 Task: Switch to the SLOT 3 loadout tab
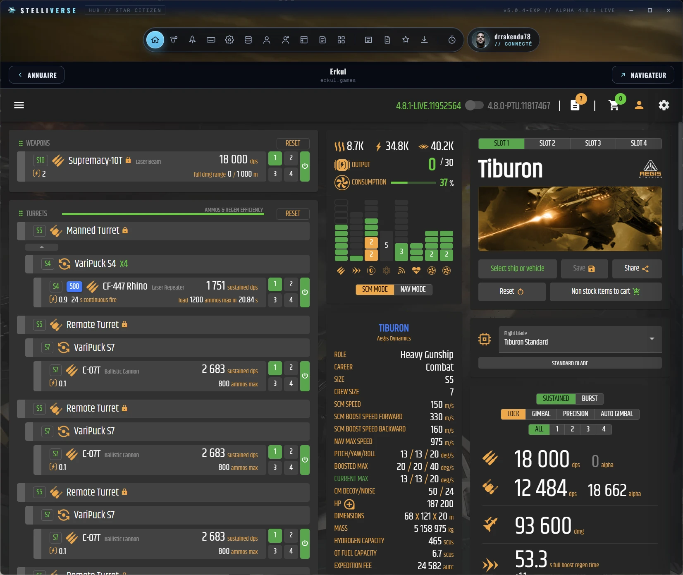click(593, 144)
